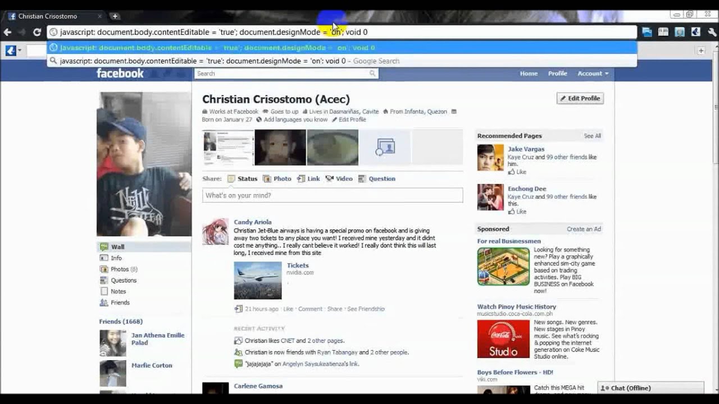
Task: Click the Photos icon in sidebar
Action: point(104,269)
